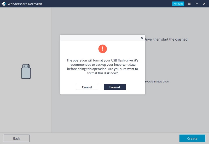
Task: Click the 'format this disk now?' question line
Action: [102, 73]
